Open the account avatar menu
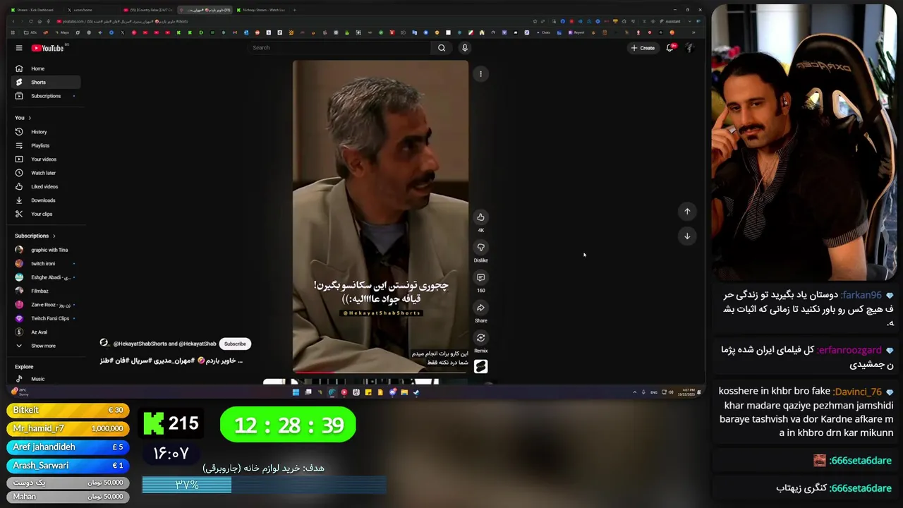This screenshot has height=508, width=903. coord(689,48)
